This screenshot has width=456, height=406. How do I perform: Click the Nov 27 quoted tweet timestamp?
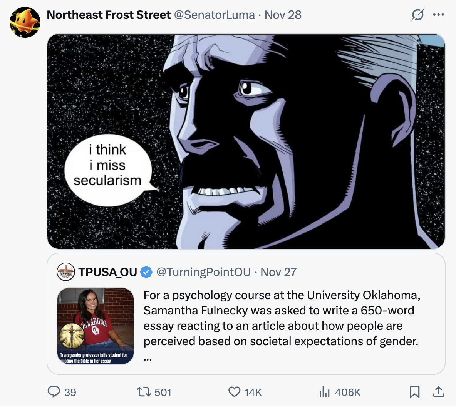coord(278,272)
